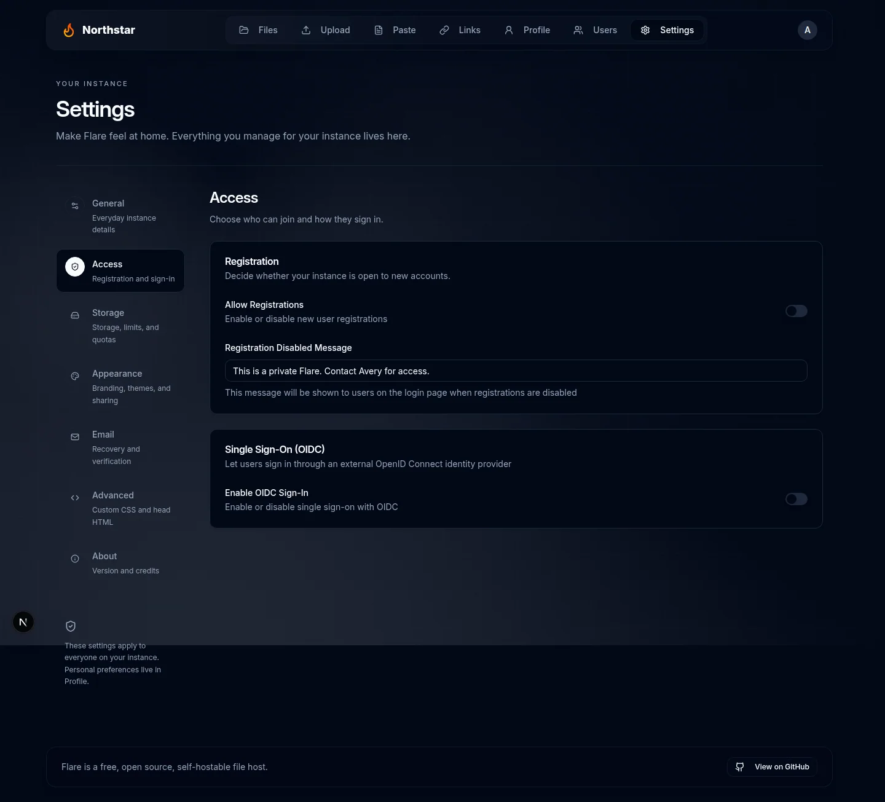Open the Links tab
The height and width of the screenshot is (802, 885).
[x=460, y=30]
